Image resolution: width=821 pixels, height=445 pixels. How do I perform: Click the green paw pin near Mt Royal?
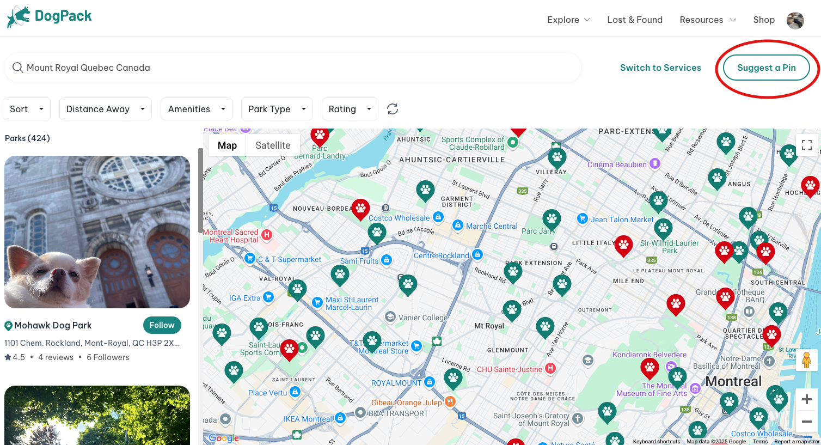coord(511,309)
